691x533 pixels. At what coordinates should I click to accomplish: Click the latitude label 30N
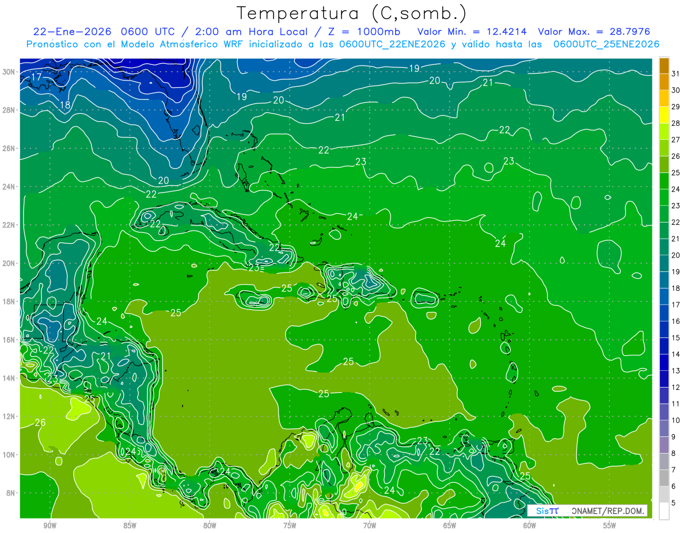coord(9,72)
